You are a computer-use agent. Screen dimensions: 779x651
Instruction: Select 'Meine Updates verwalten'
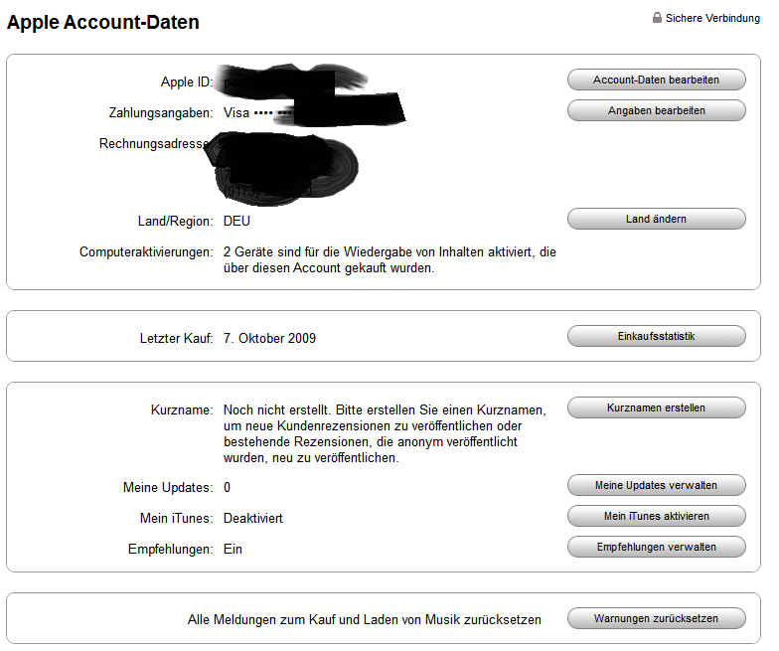[x=656, y=485]
